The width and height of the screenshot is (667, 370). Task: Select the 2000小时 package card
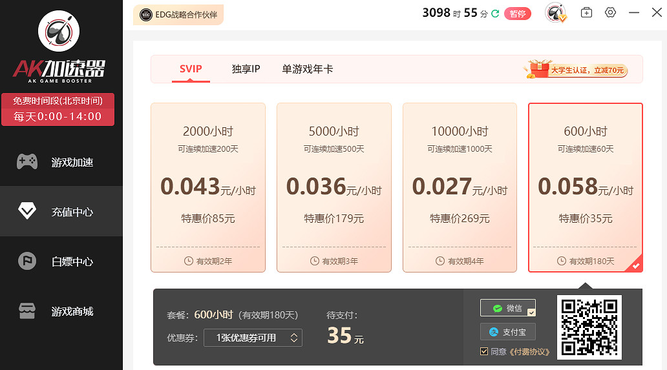click(x=208, y=187)
